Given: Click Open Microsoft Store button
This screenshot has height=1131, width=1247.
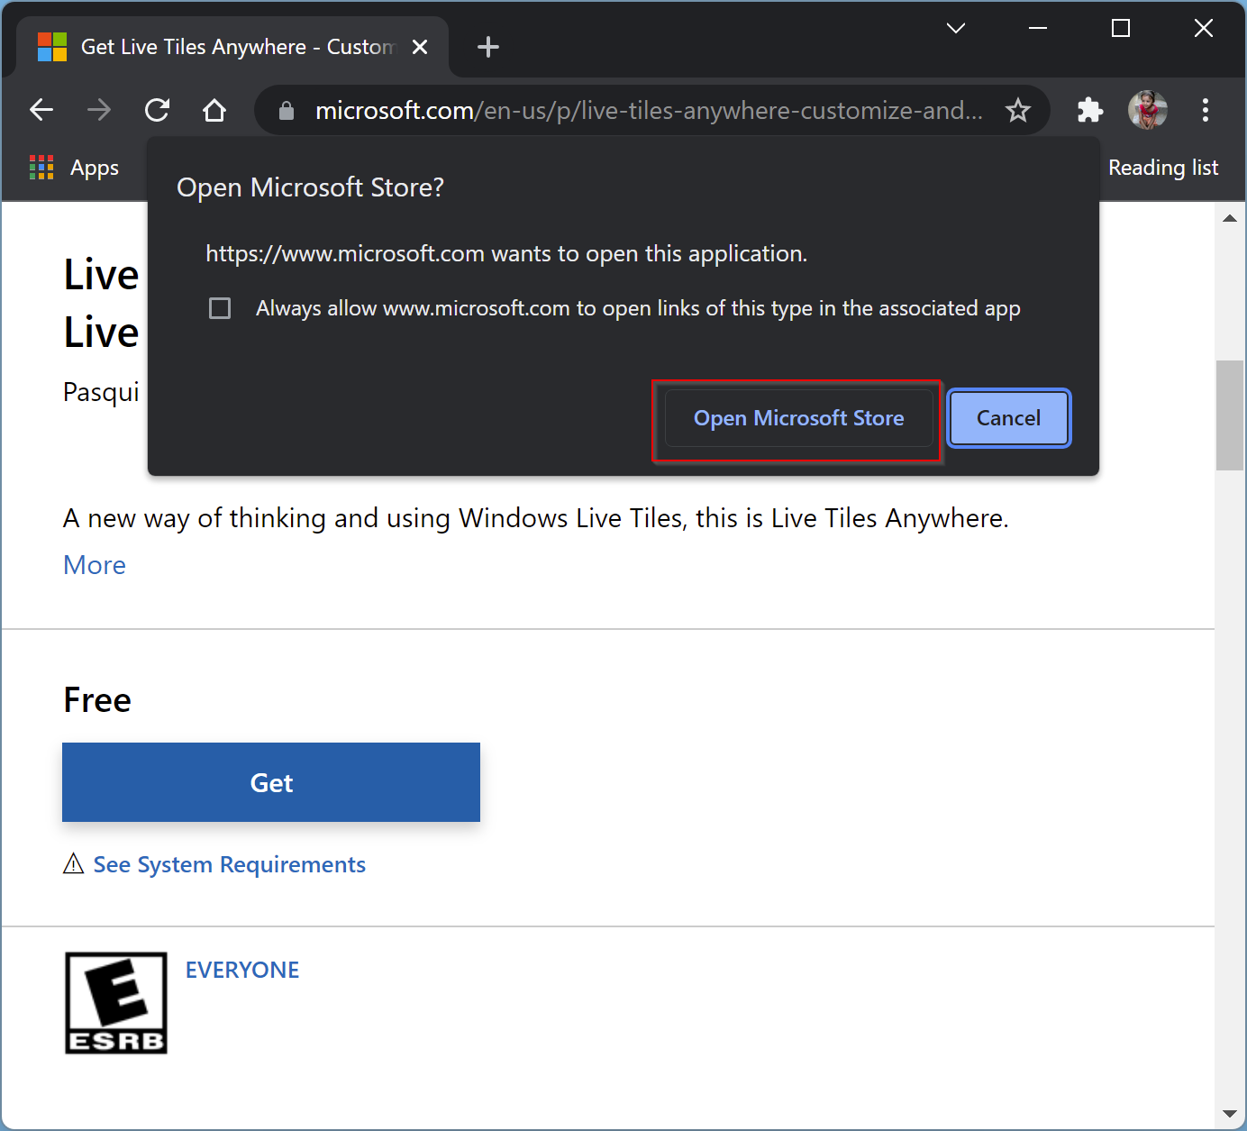Looking at the screenshot, I should pos(798,418).
